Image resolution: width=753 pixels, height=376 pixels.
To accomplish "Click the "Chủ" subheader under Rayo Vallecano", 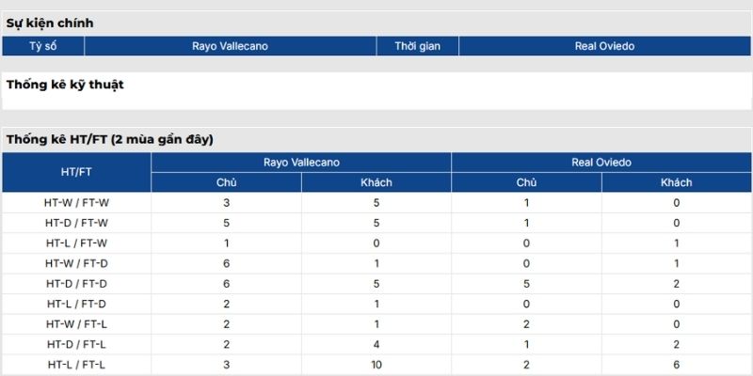I will (226, 182).
